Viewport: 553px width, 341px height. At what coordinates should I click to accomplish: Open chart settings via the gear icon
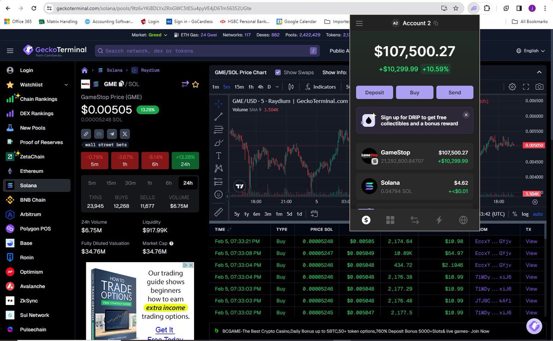512,87
